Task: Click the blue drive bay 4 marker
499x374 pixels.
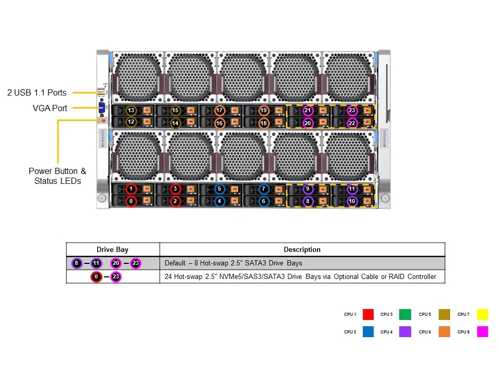Action: (x=219, y=201)
